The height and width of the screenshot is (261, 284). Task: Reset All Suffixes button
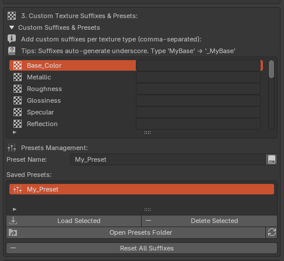142,248
